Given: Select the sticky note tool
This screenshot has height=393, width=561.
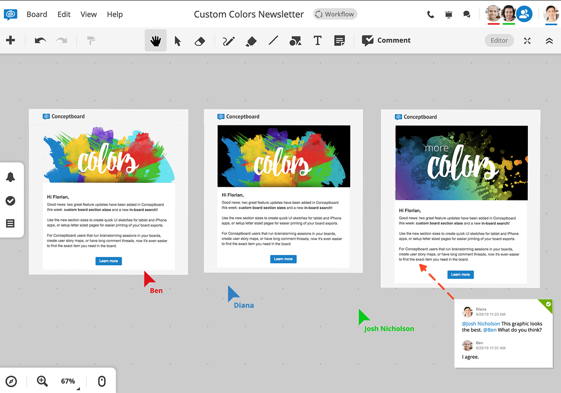Looking at the screenshot, I should tap(339, 41).
